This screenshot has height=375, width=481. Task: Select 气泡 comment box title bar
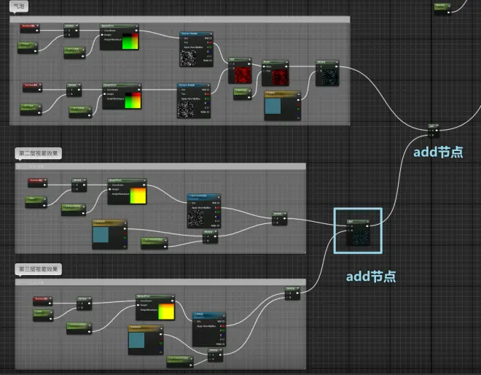coord(180,20)
